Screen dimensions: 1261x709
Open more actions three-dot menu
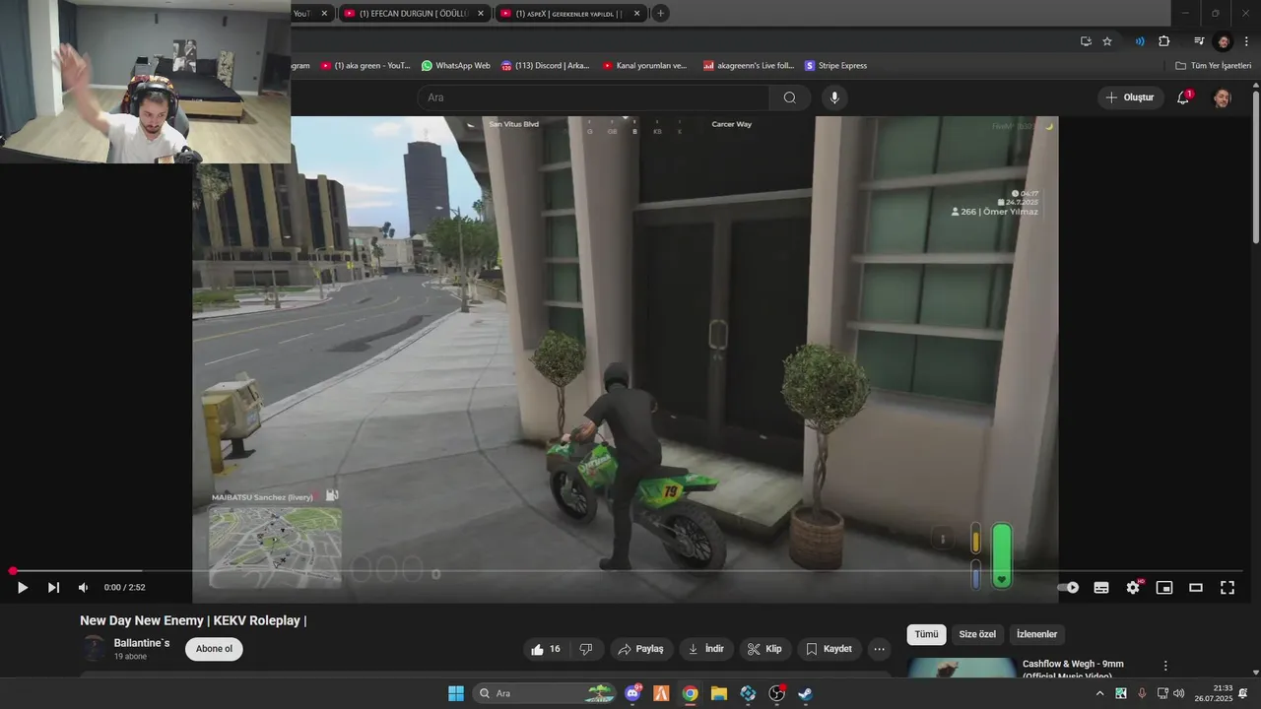click(880, 649)
